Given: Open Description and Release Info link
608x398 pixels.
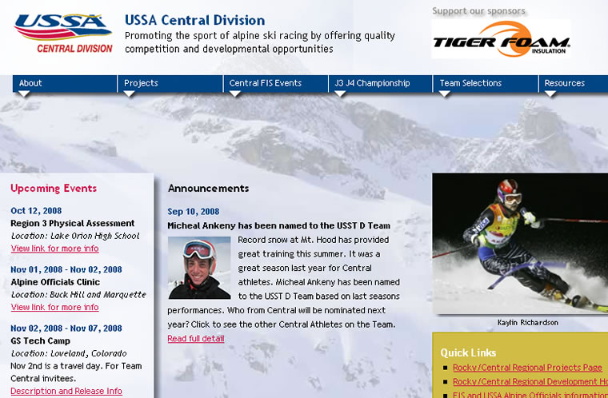Looking at the screenshot, I should point(66,391).
